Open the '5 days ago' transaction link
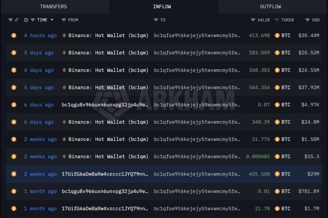Image resolution: width=328 pixels, height=218 pixels. click(39, 88)
